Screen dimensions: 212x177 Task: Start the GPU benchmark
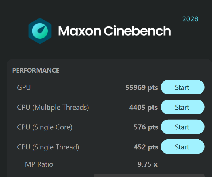183,87
